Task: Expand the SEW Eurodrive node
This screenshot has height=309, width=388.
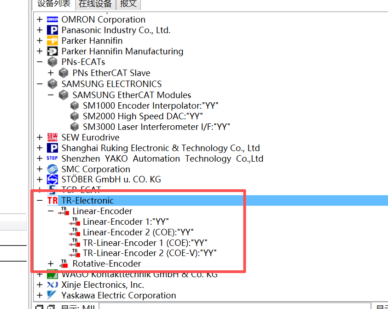Action: tap(40, 137)
